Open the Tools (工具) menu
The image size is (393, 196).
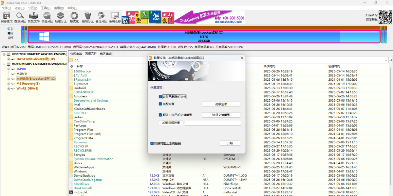pos(46,8)
